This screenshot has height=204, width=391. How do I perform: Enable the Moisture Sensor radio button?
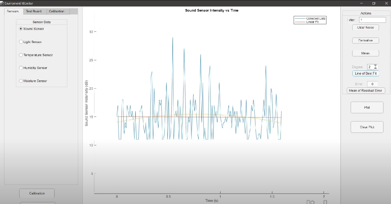(21, 81)
